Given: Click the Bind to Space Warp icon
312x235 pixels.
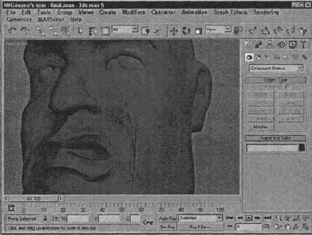Looking at the screenshot, I should [66, 31].
